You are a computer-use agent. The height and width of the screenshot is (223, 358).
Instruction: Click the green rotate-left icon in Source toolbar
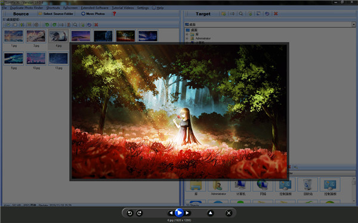click(x=47, y=24)
